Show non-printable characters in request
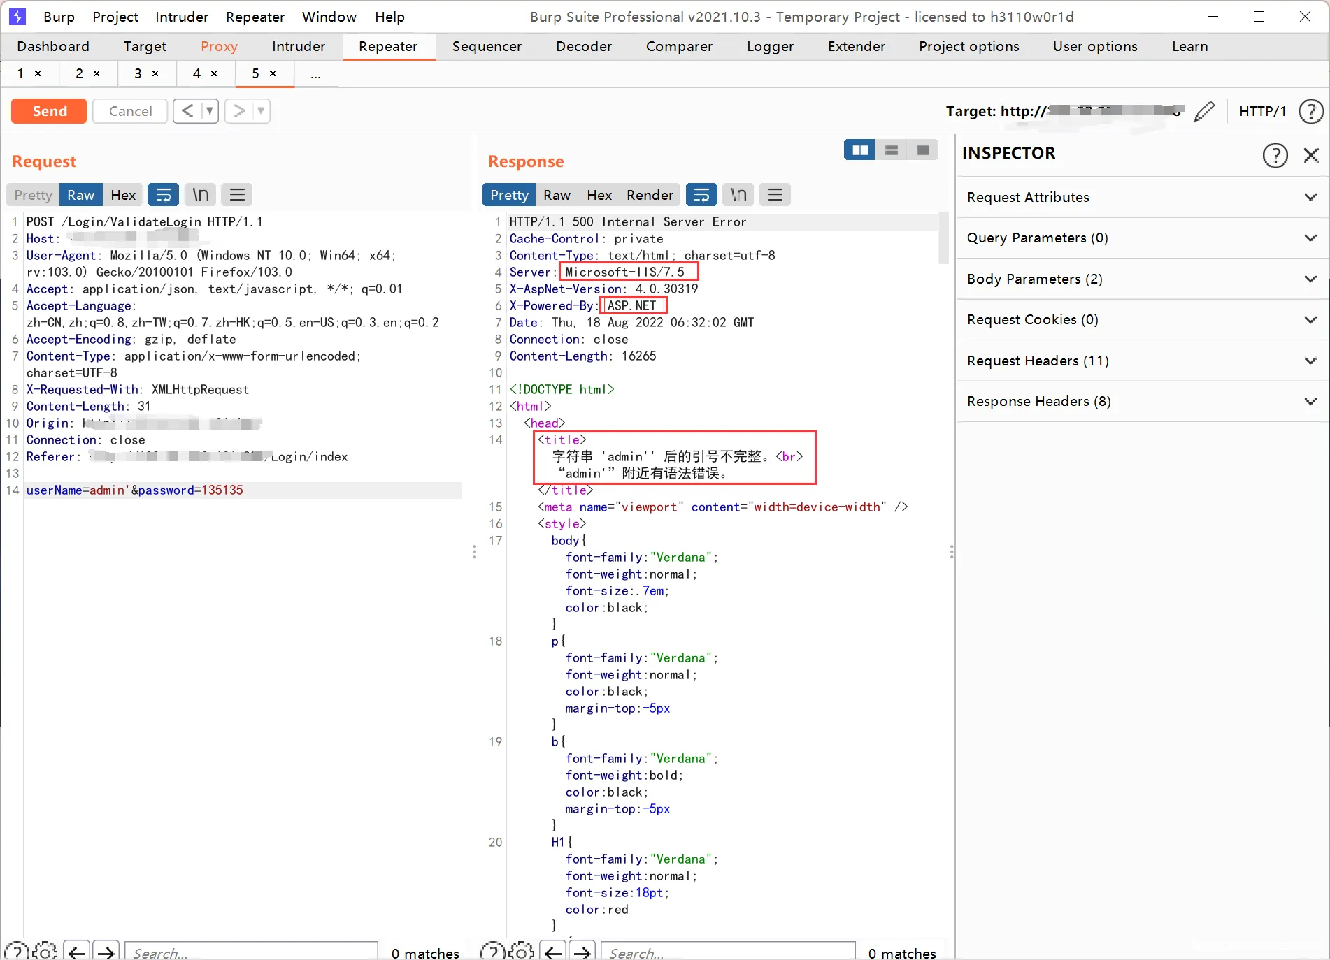Image resolution: width=1330 pixels, height=960 pixels. tap(200, 195)
